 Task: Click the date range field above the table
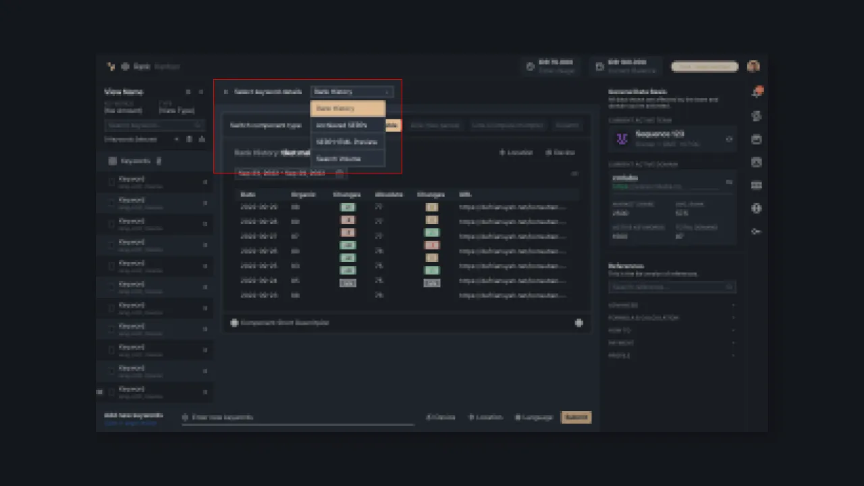(291, 173)
